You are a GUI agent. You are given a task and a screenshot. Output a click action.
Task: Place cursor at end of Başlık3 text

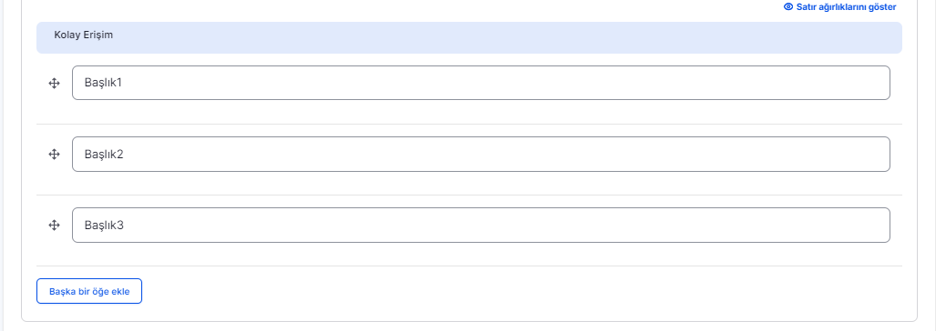point(124,225)
